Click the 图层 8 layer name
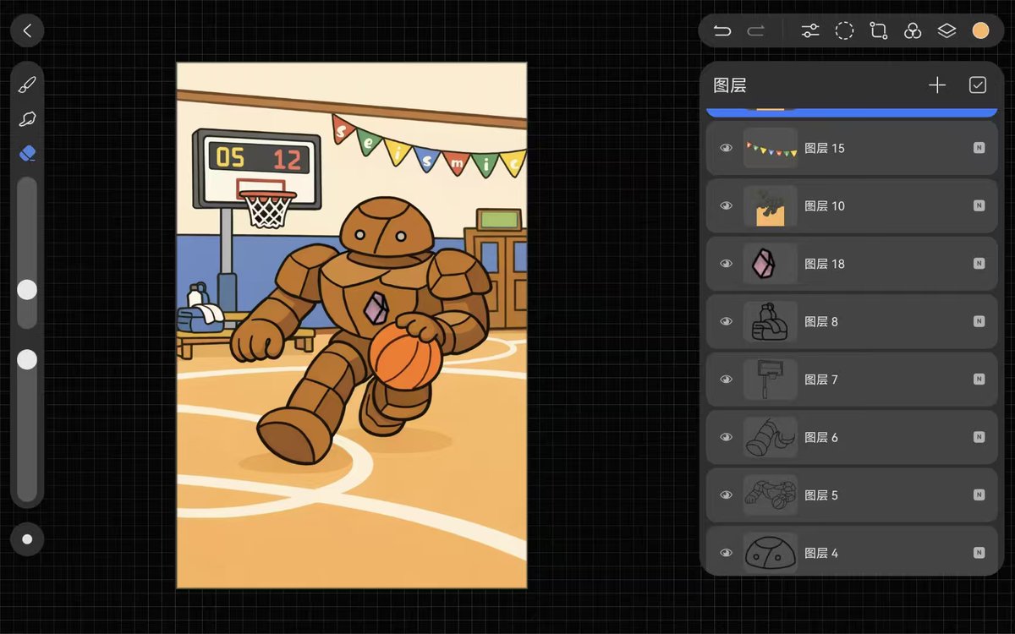 [x=821, y=321]
